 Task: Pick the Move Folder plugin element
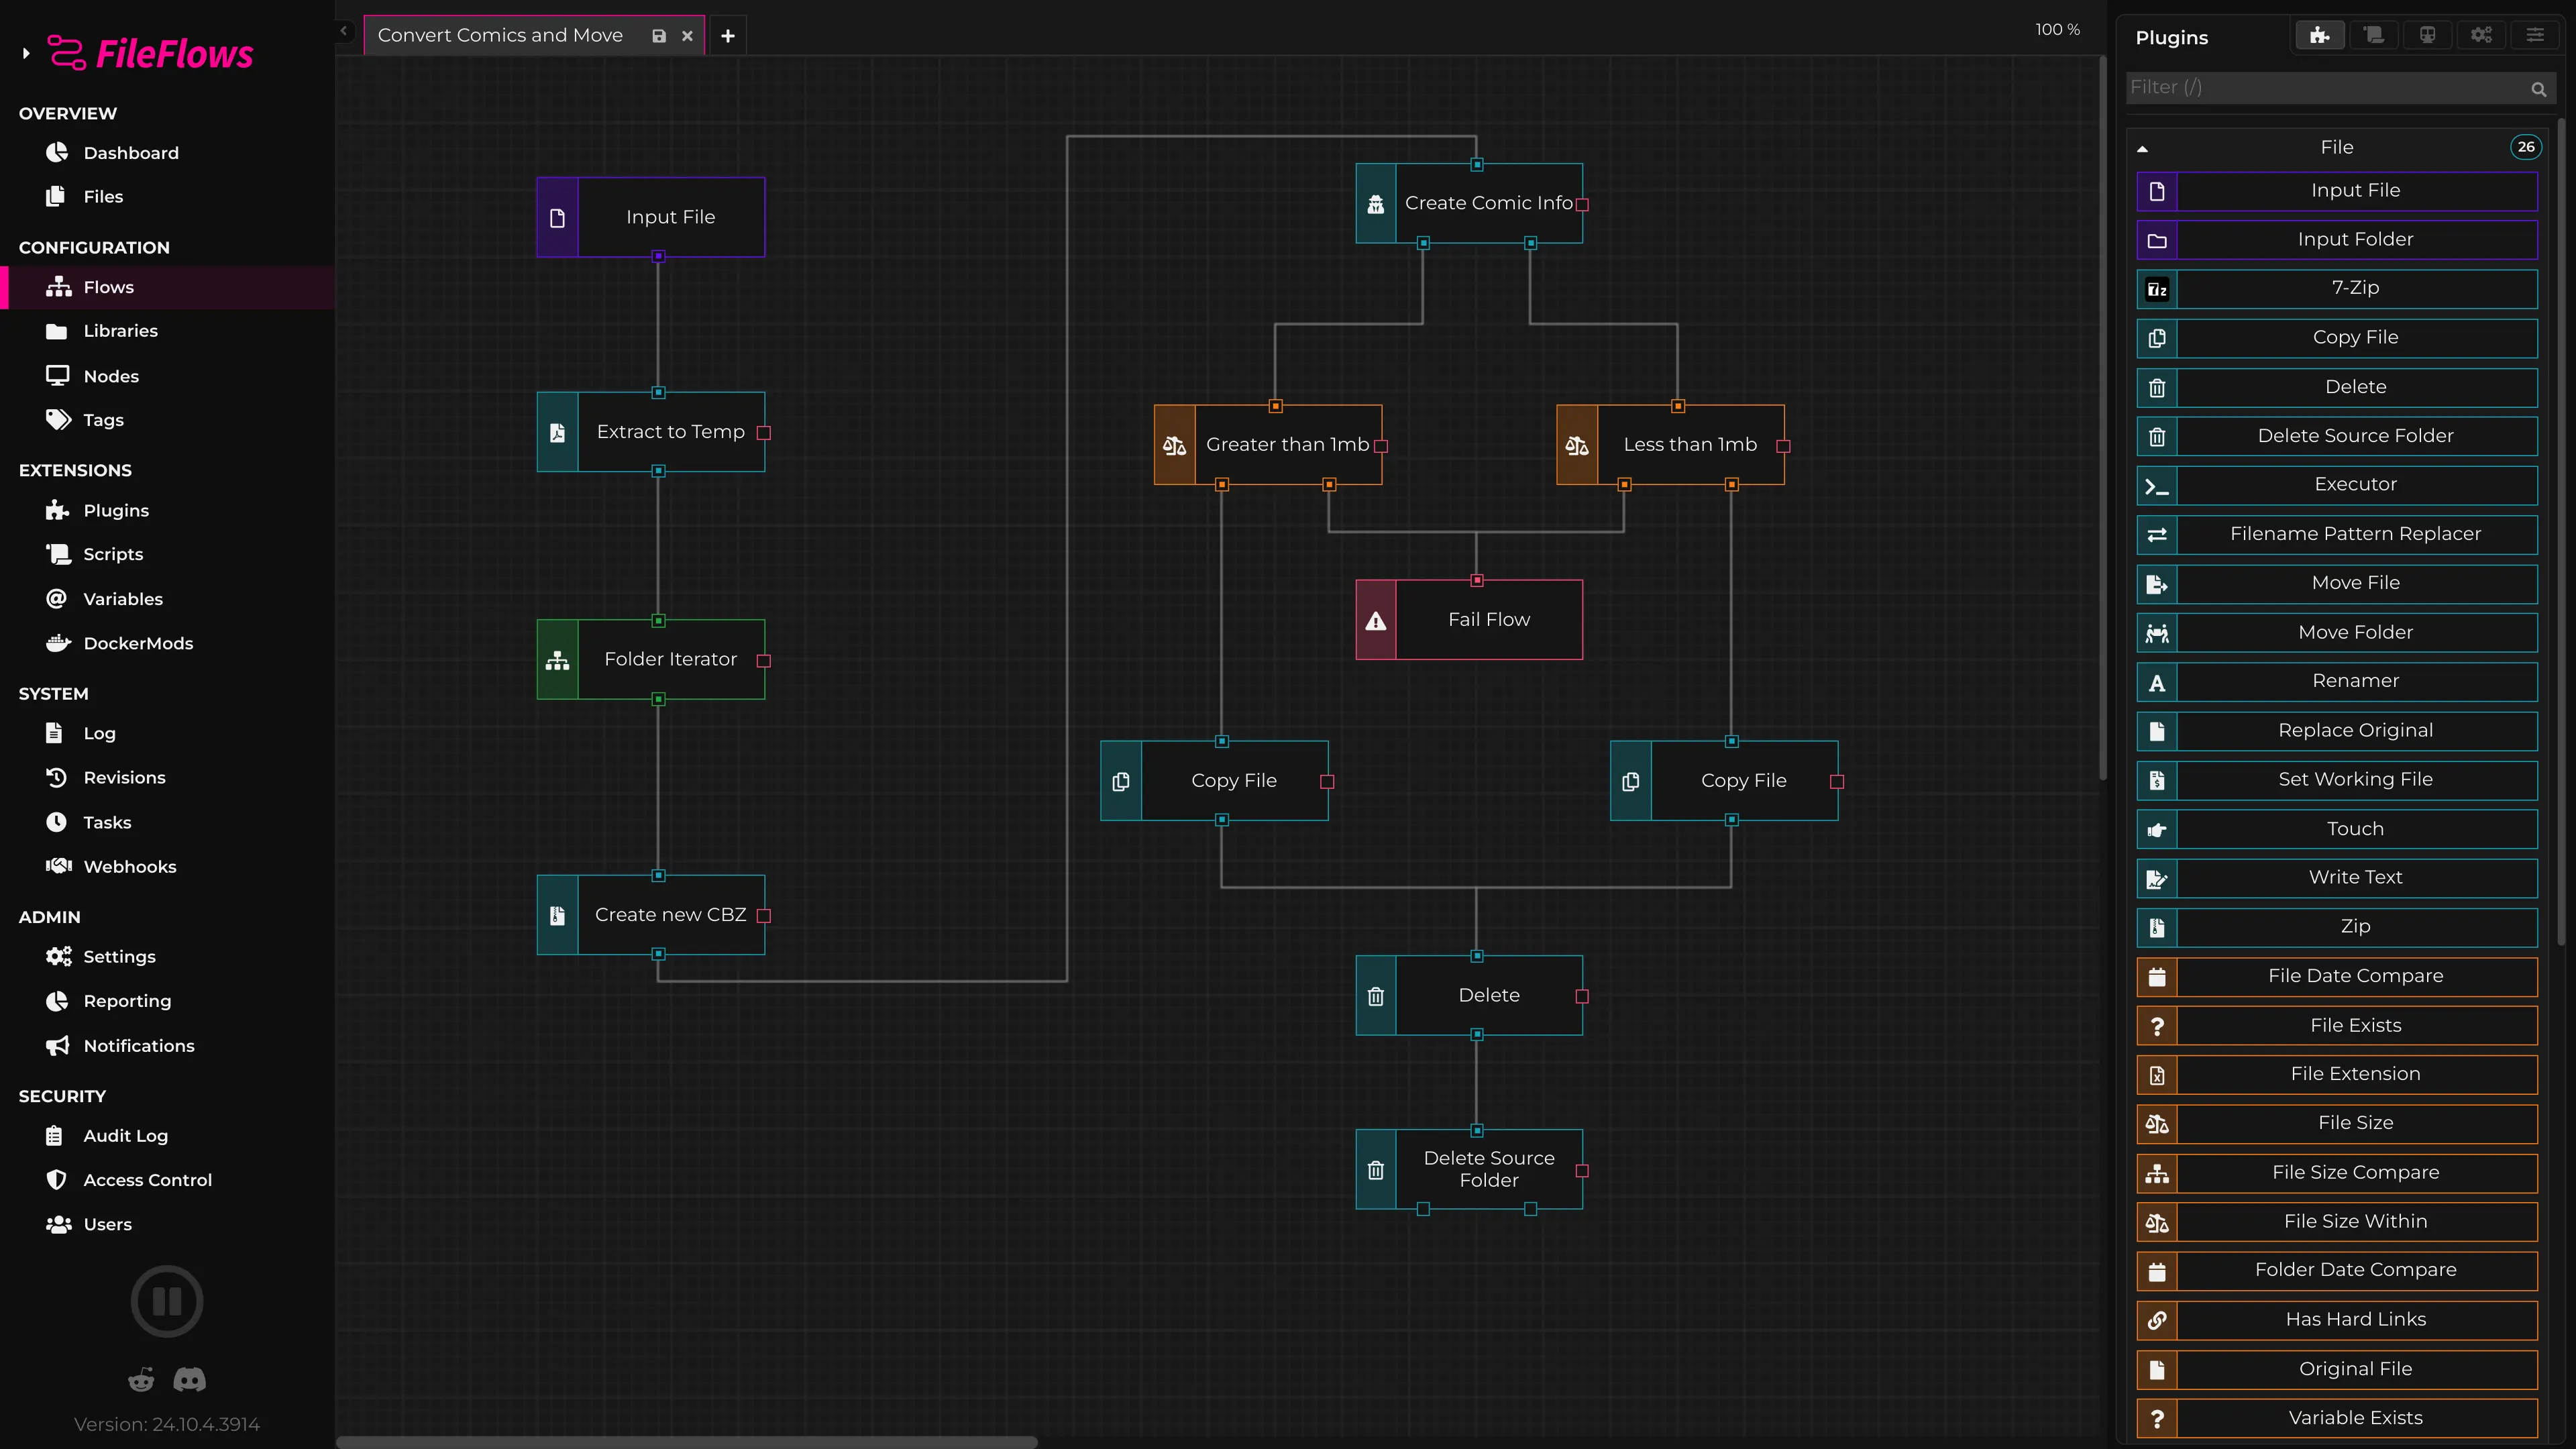2337,633
